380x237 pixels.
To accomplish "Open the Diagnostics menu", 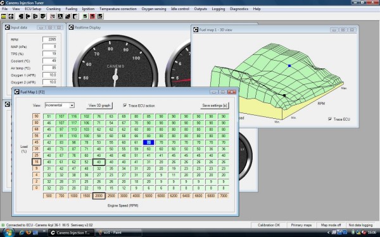I will point(239,9).
